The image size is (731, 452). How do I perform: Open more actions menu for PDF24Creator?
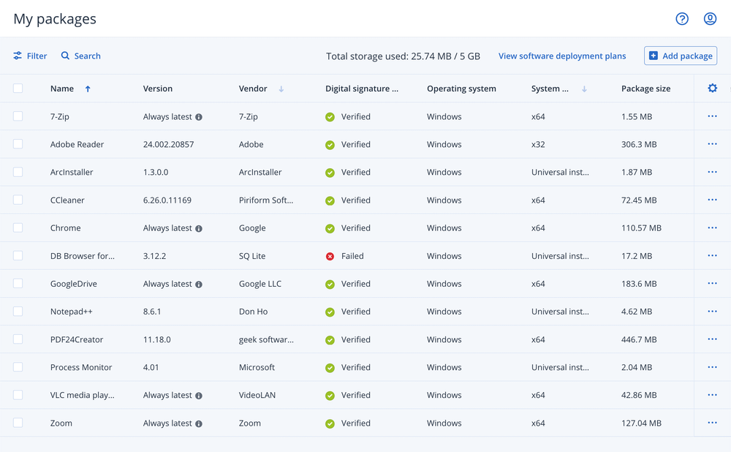(712, 339)
